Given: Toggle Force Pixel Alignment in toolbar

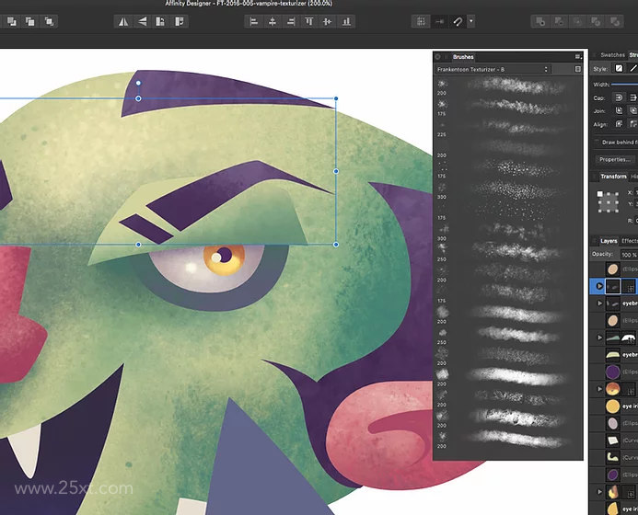Looking at the screenshot, I should tap(421, 21).
